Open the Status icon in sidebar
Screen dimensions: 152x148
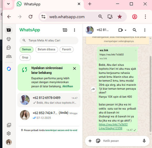coord(9,39)
